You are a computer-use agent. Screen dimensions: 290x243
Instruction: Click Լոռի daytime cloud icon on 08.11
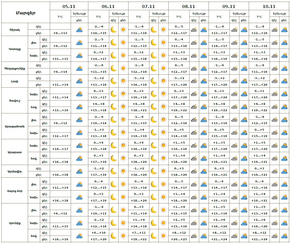click(204, 81)
